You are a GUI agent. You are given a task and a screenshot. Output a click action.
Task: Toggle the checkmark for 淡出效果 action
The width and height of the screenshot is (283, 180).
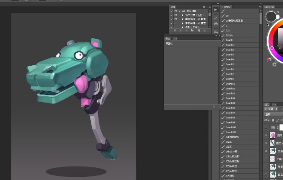coord(171,15)
